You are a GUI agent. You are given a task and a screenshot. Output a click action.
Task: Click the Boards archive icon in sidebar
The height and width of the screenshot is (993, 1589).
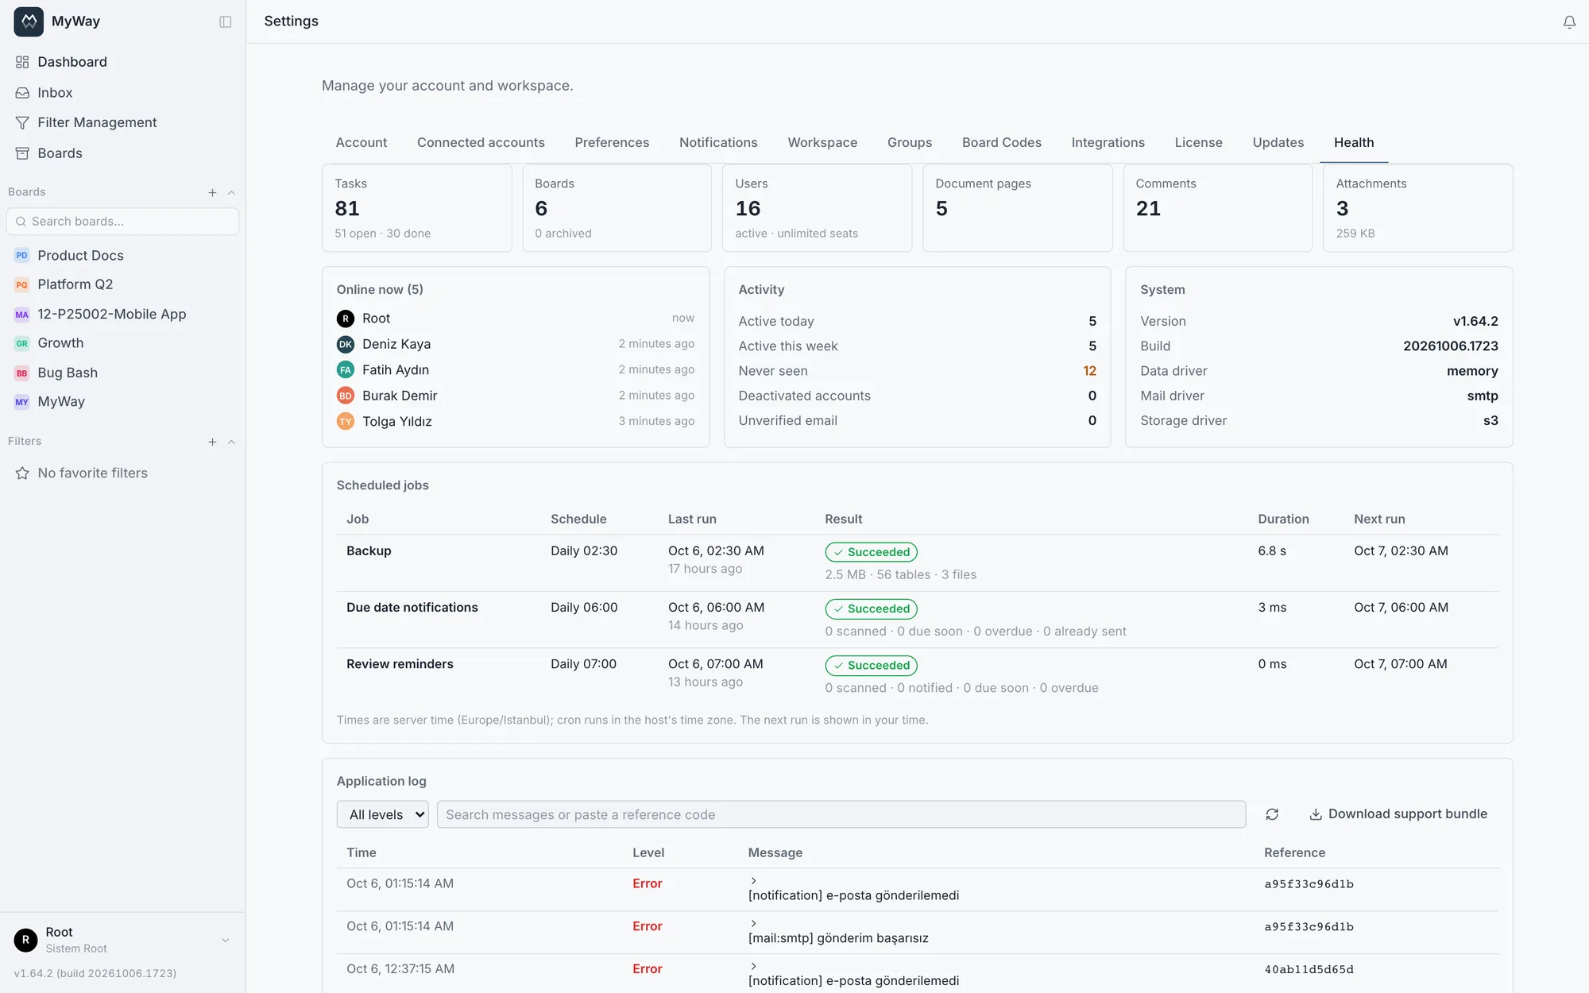point(22,153)
